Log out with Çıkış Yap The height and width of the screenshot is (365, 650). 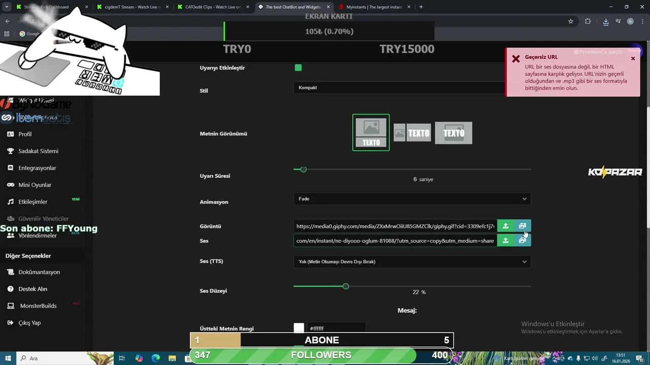point(29,322)
